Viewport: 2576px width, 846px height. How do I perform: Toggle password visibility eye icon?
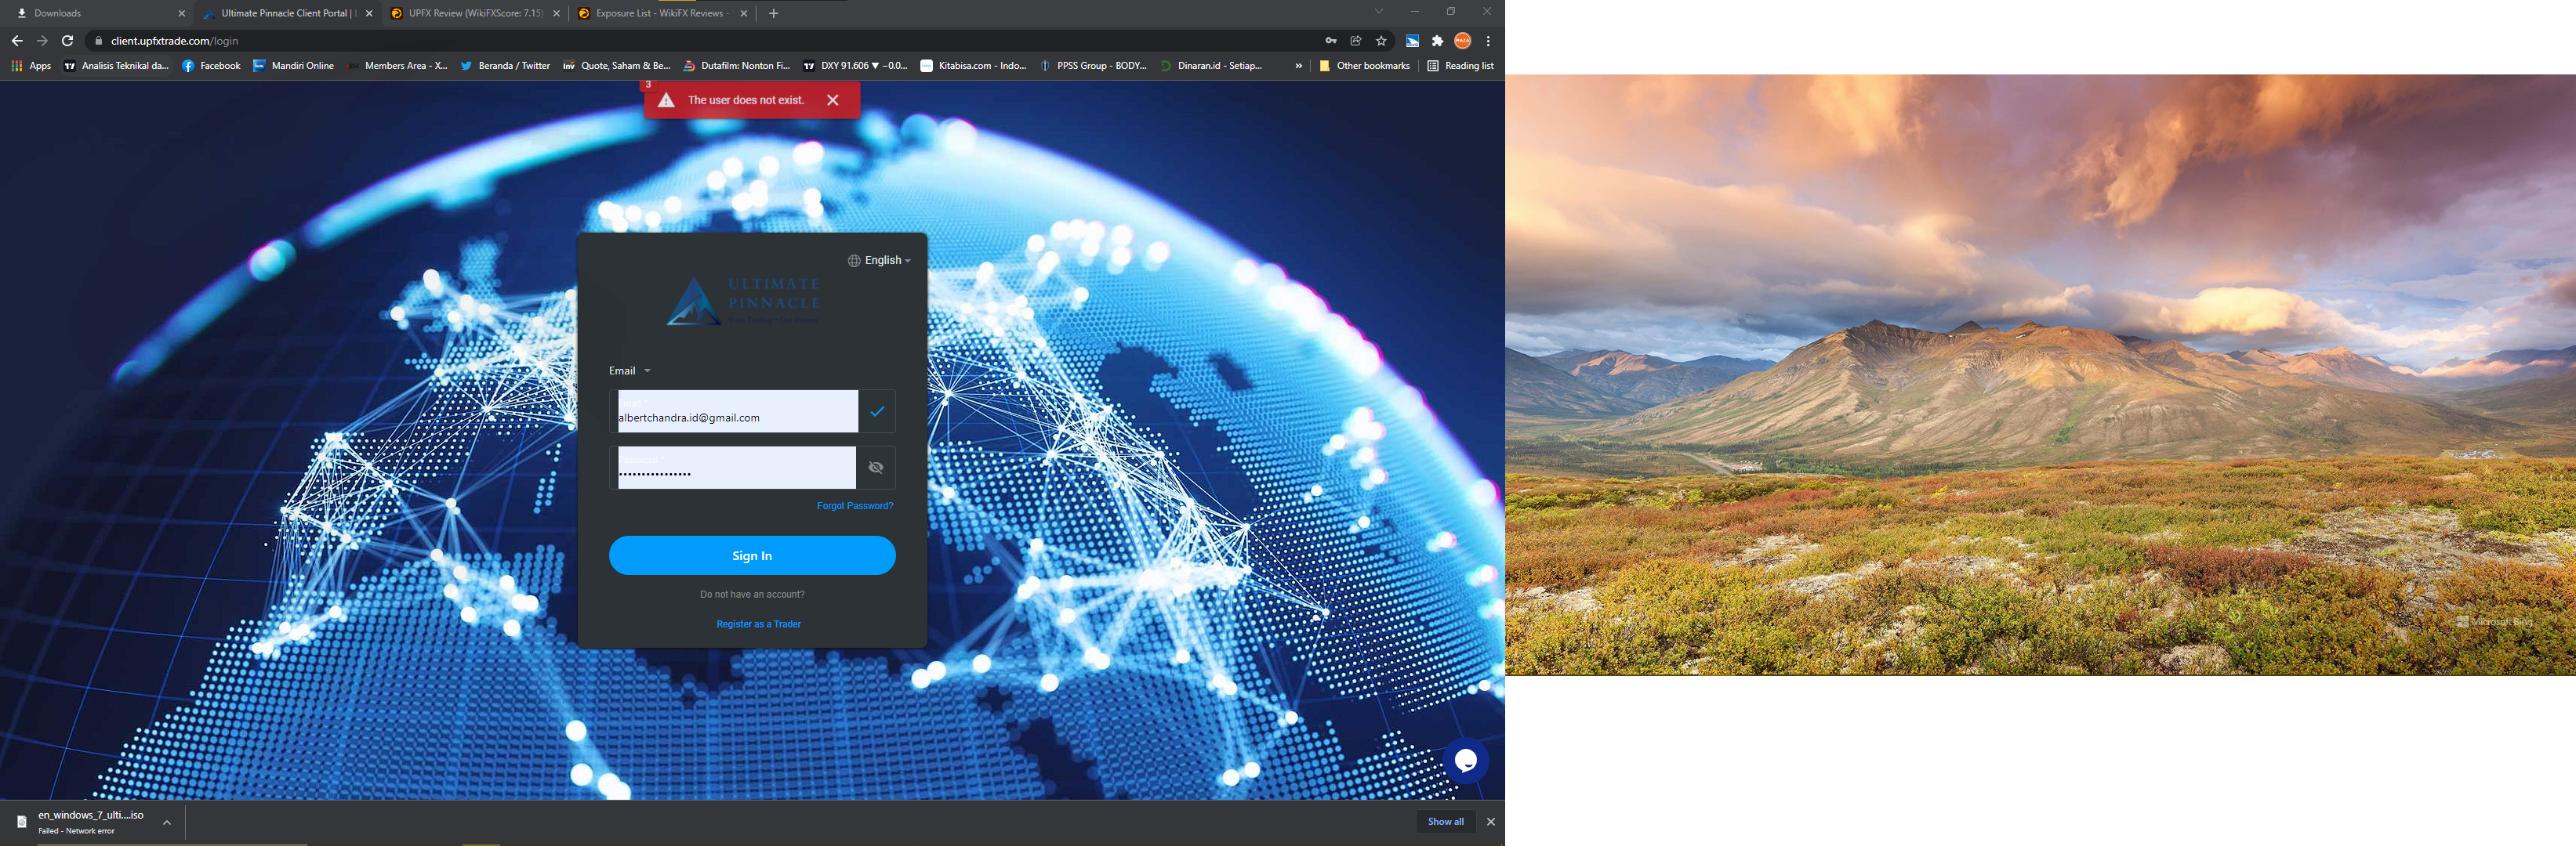click(876, 468)
